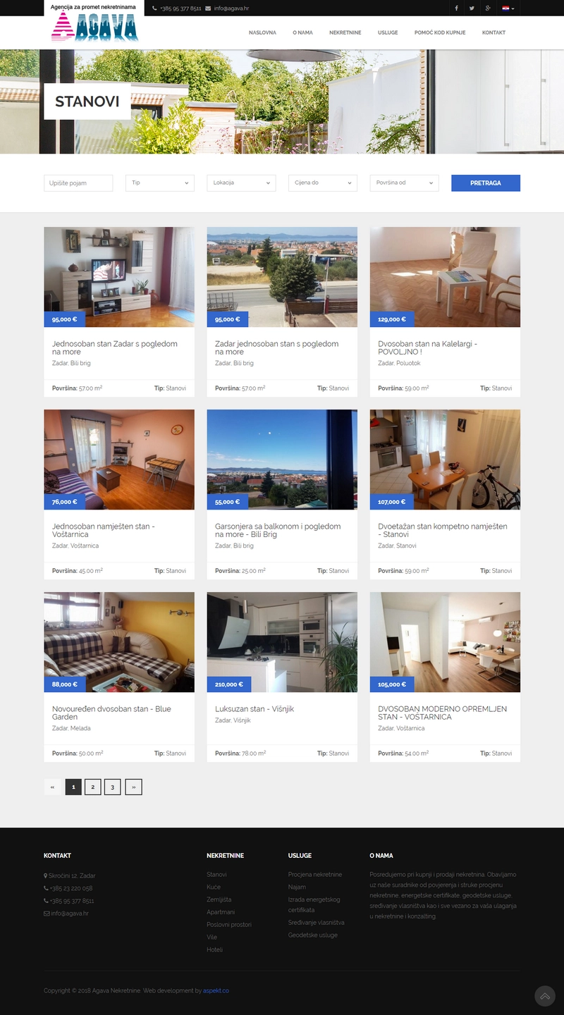Expand the Lokacija dropdown

pos(241,183)
